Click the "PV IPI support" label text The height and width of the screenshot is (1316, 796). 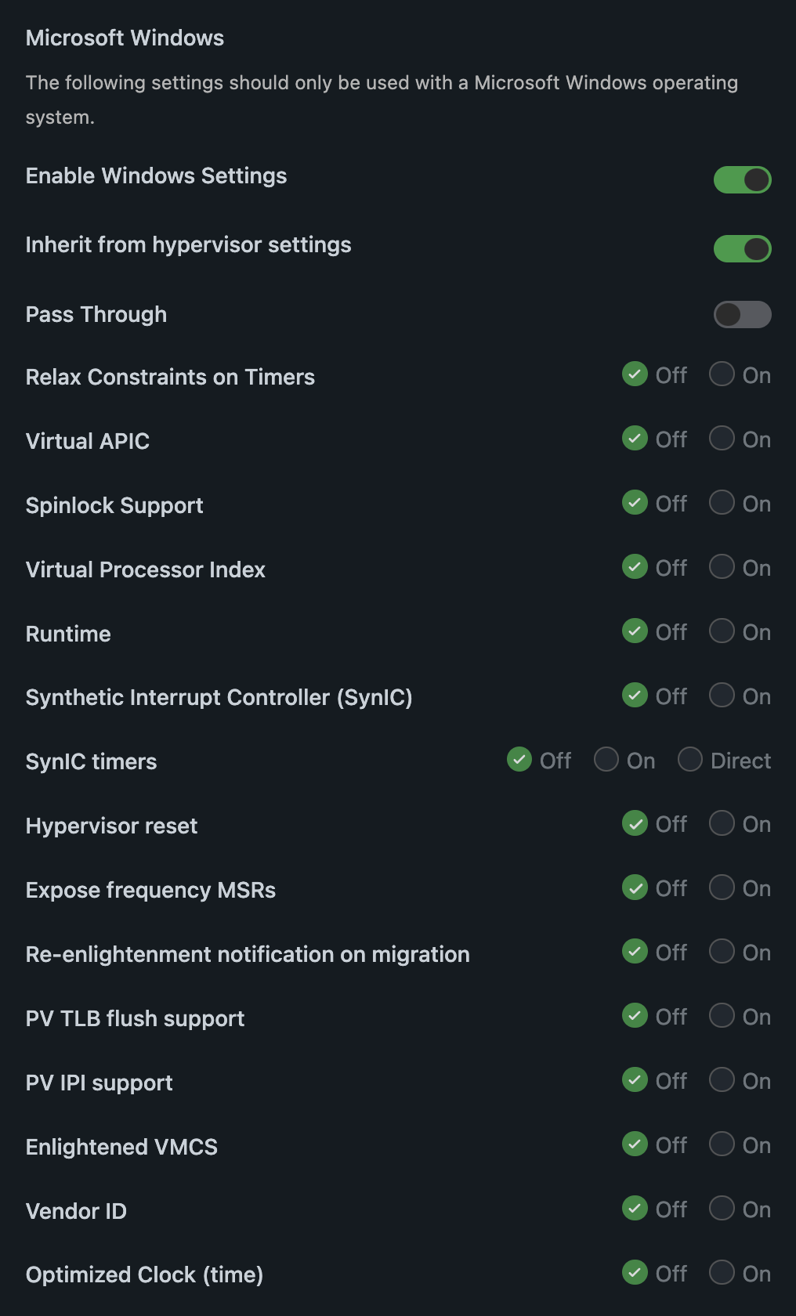tap(99, 1083)
